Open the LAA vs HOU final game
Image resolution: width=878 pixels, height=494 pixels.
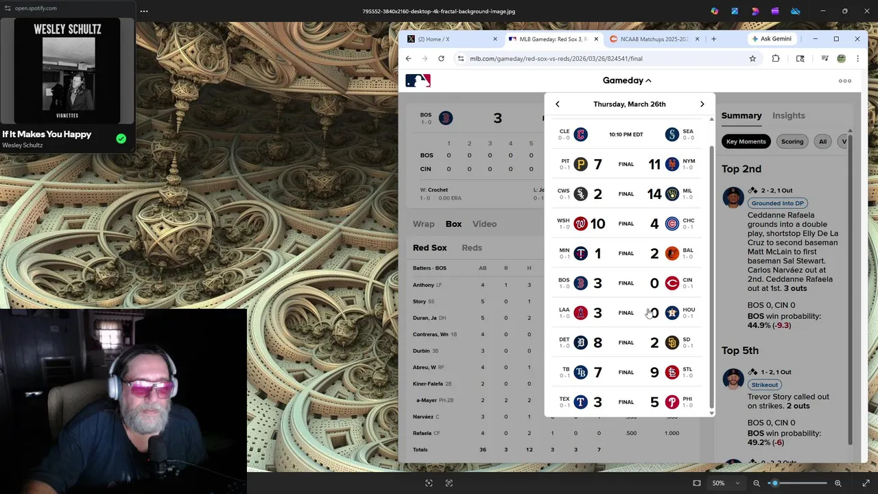coord(626,313)
